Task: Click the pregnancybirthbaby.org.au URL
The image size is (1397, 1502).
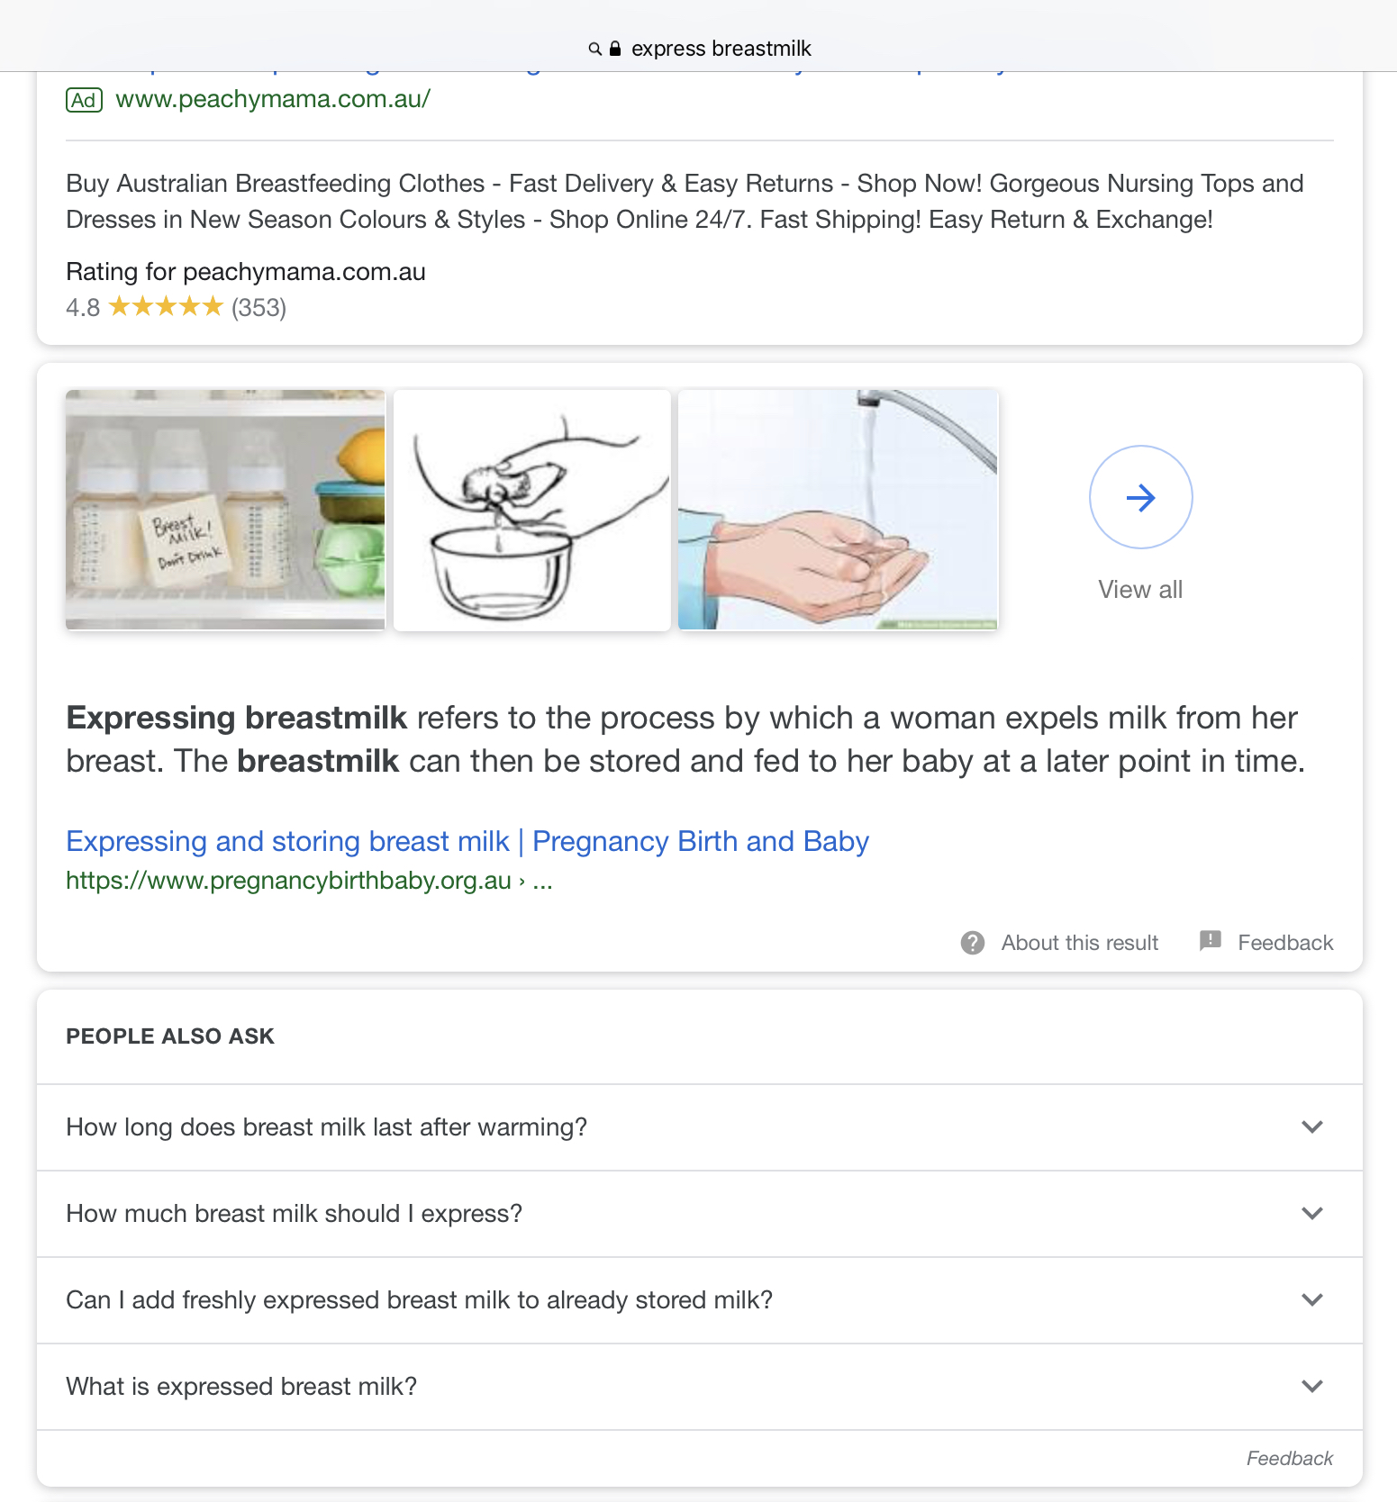Action: pyautogui.click(x=288, y=881)
